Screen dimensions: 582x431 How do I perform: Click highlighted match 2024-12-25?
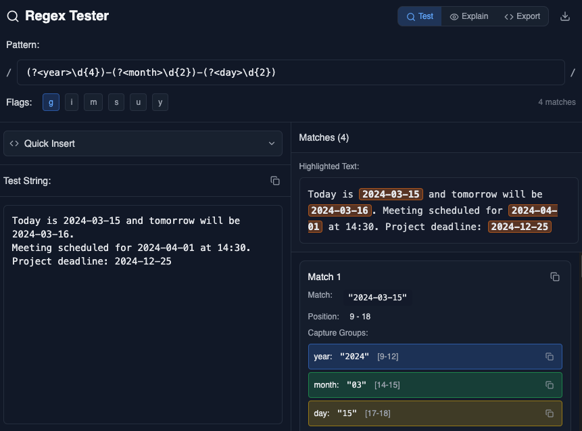pyautogui.click(x=520, y=227)
